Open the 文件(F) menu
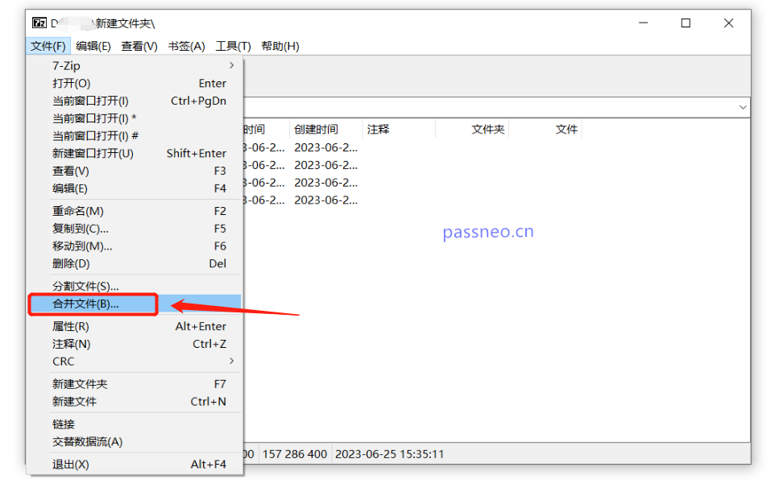Viewport: 779px width, 496px height. click(x=48, y=46)
